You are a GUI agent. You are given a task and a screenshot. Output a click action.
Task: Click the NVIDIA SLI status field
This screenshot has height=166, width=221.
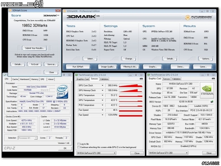tap(188, 146)
